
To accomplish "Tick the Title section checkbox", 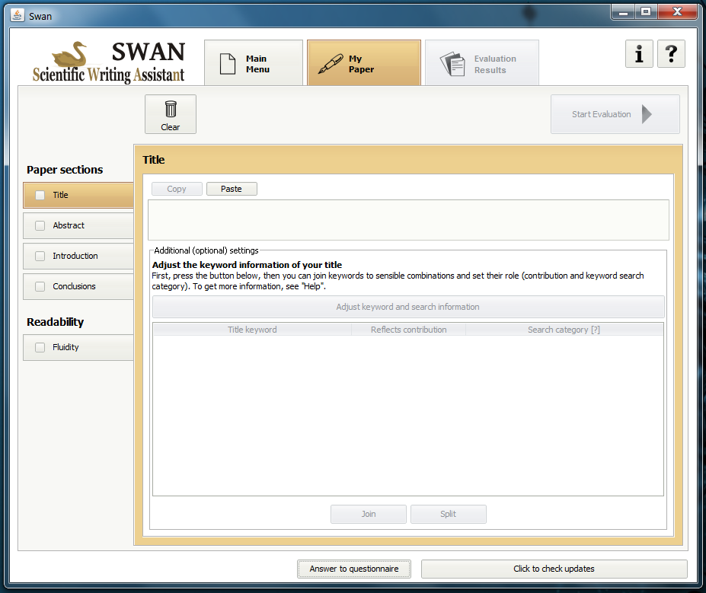I will (x=40, y=196).
